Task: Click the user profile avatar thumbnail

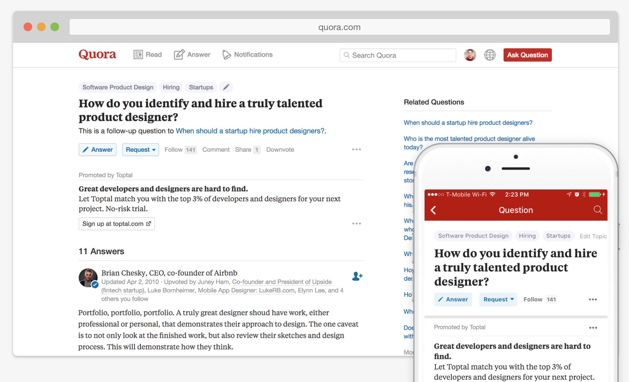Action: pyautogui.click(x=470, y=55)
